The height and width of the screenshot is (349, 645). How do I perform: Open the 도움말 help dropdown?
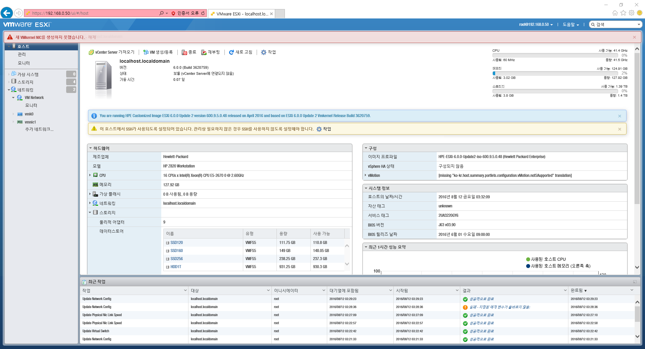[571, 24]
